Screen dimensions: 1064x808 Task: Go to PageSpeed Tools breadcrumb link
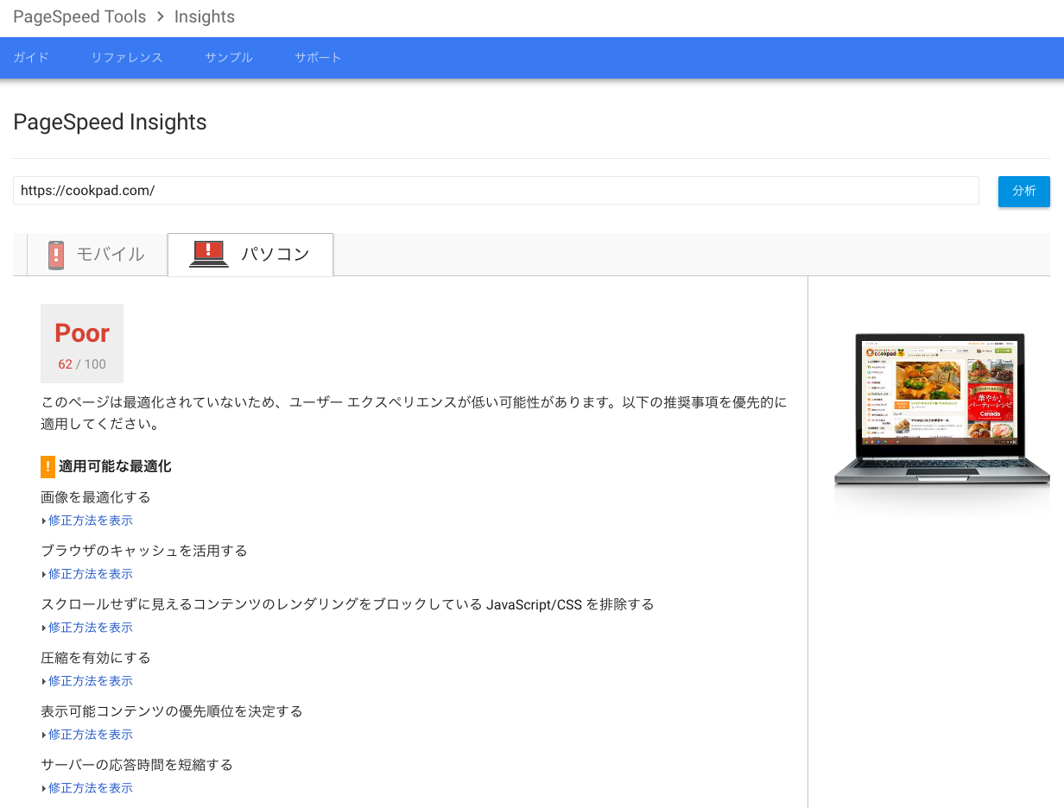[79, 17]
